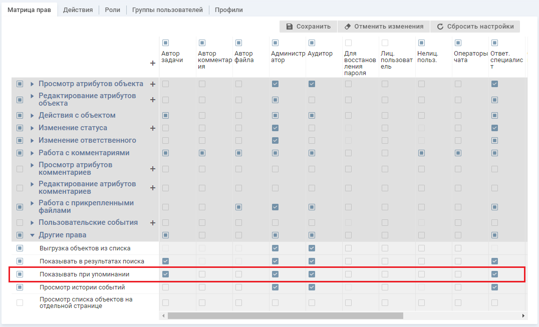The image size is (539, 327).
Task: Toggle row checkbox for Выгрузка объектов из списка
Action: coord(20,248)
